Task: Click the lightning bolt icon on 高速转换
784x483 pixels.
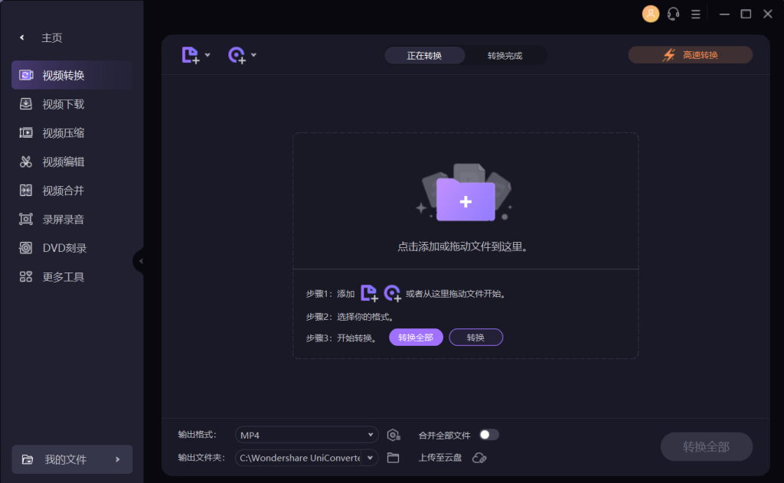Action: click(669, 55)
